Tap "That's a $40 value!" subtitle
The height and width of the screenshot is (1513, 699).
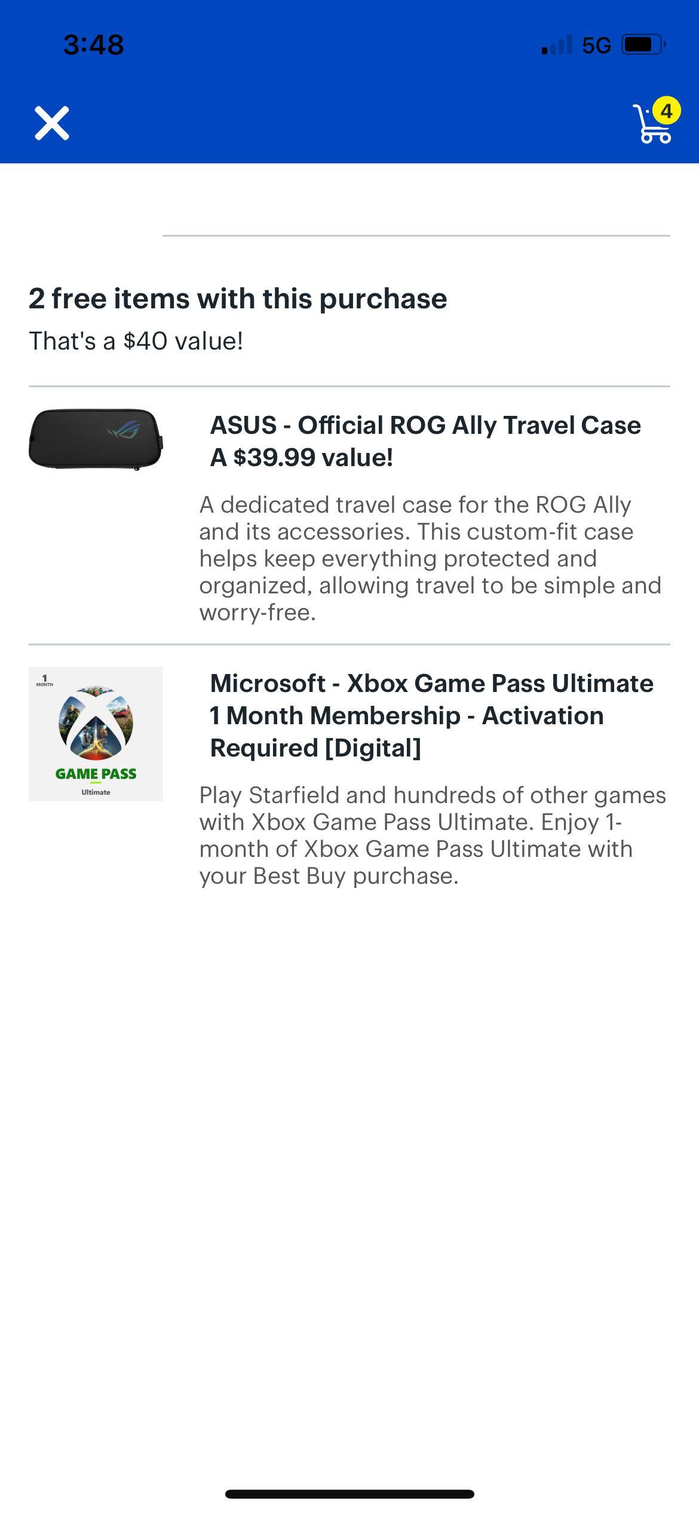[x=136, y=341]
